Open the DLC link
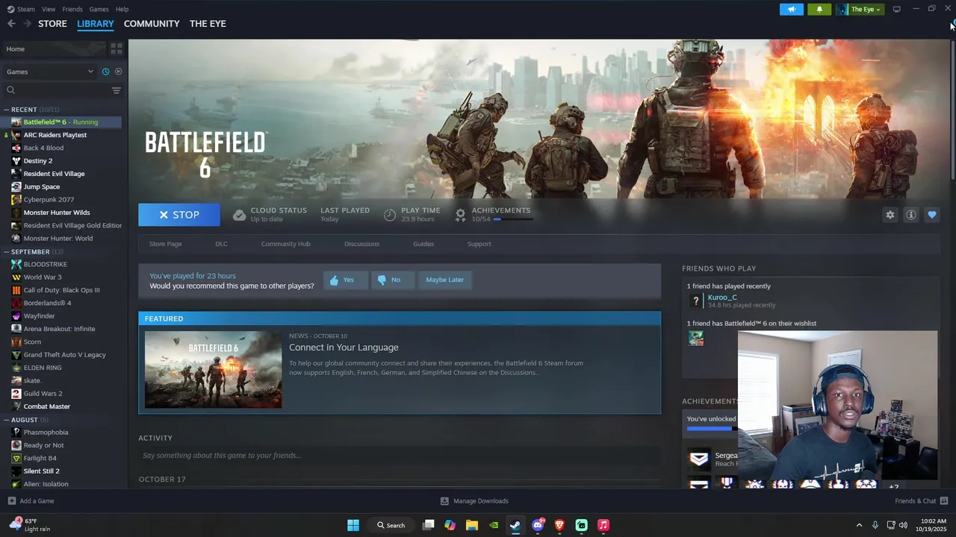 tap(221, 244)
